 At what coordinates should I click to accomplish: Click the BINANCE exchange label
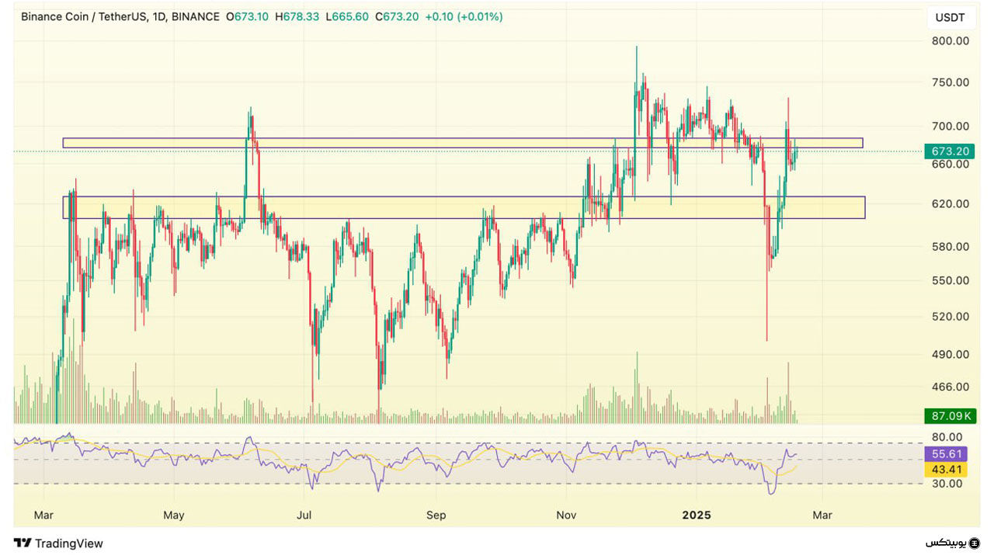[196, 16]
